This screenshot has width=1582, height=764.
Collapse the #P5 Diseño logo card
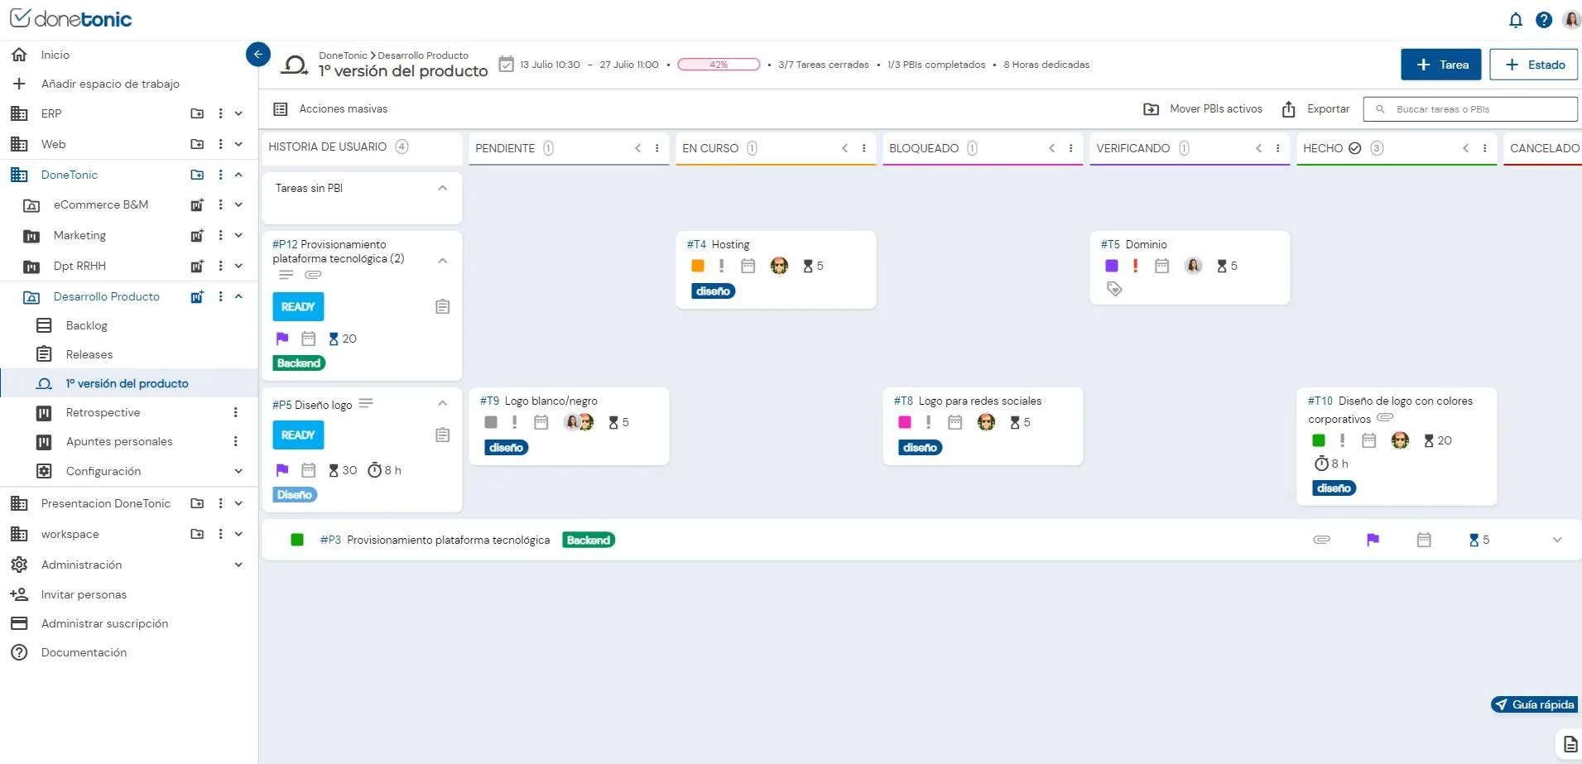coord(442,403)
